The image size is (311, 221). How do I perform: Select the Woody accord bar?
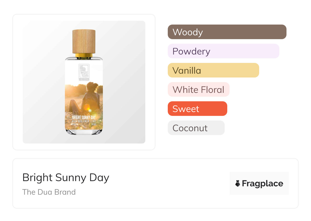(227, 32)
